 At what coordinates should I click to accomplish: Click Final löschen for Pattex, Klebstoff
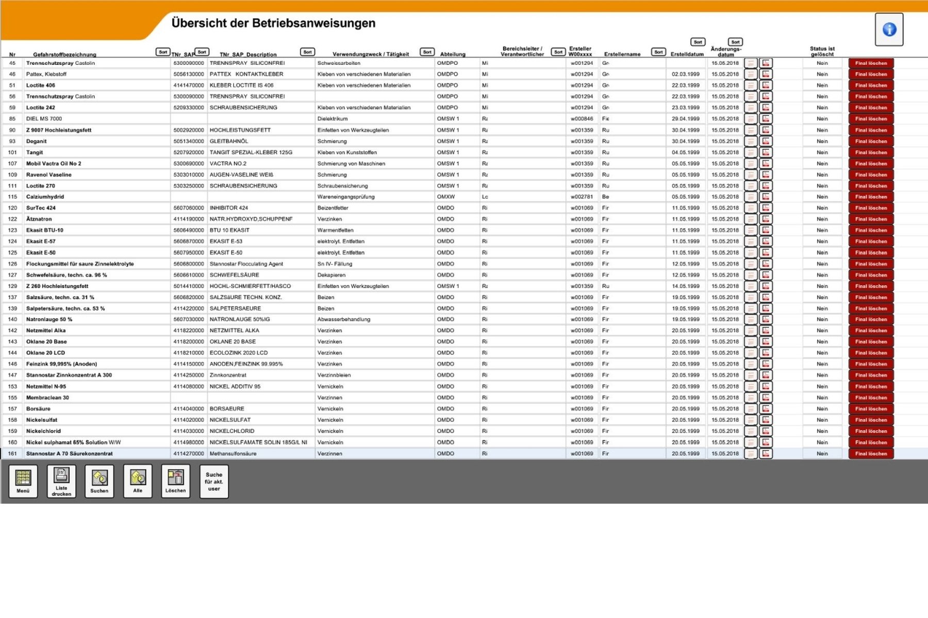(x=871, y=74)
